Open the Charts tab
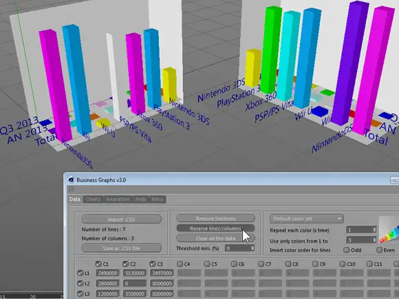Viewport: 399px width, 299px height. (x=93, y=199)
